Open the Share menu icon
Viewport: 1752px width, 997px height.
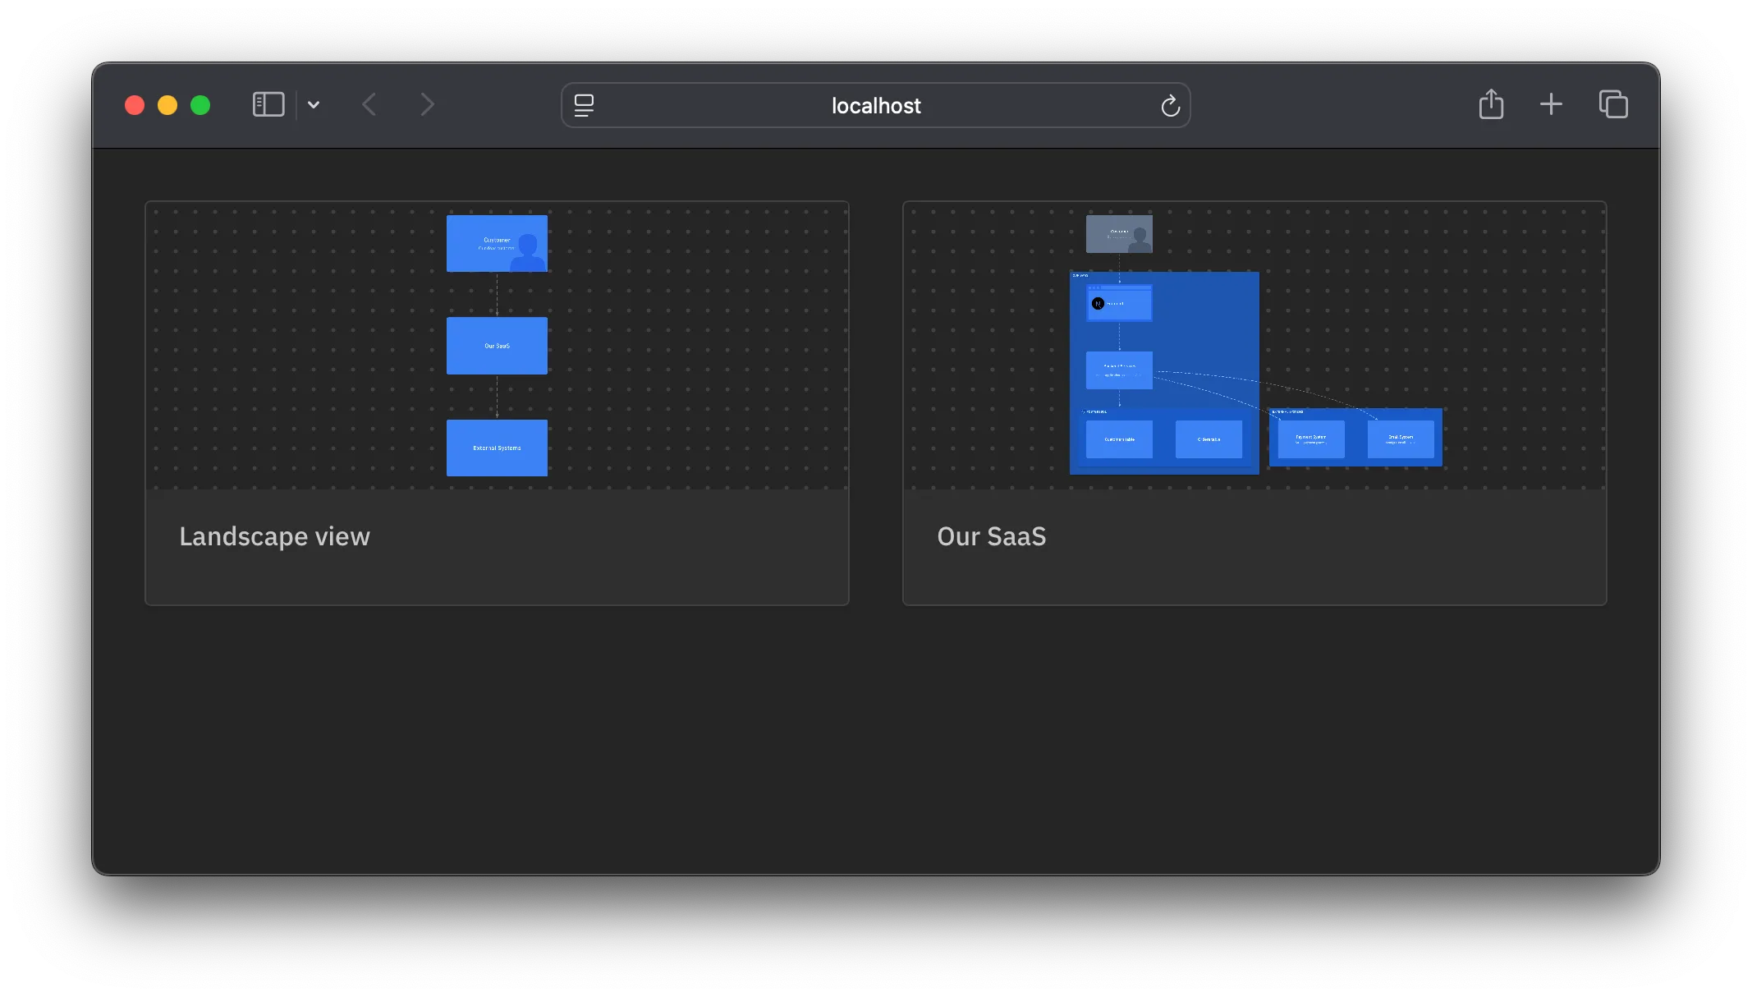(1491, 104)
